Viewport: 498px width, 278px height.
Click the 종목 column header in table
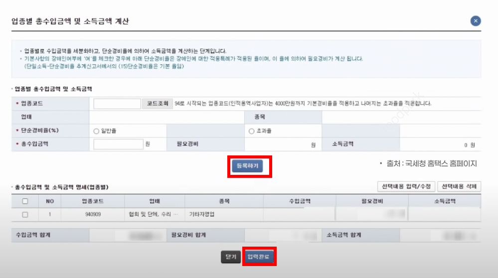[224, 201]
